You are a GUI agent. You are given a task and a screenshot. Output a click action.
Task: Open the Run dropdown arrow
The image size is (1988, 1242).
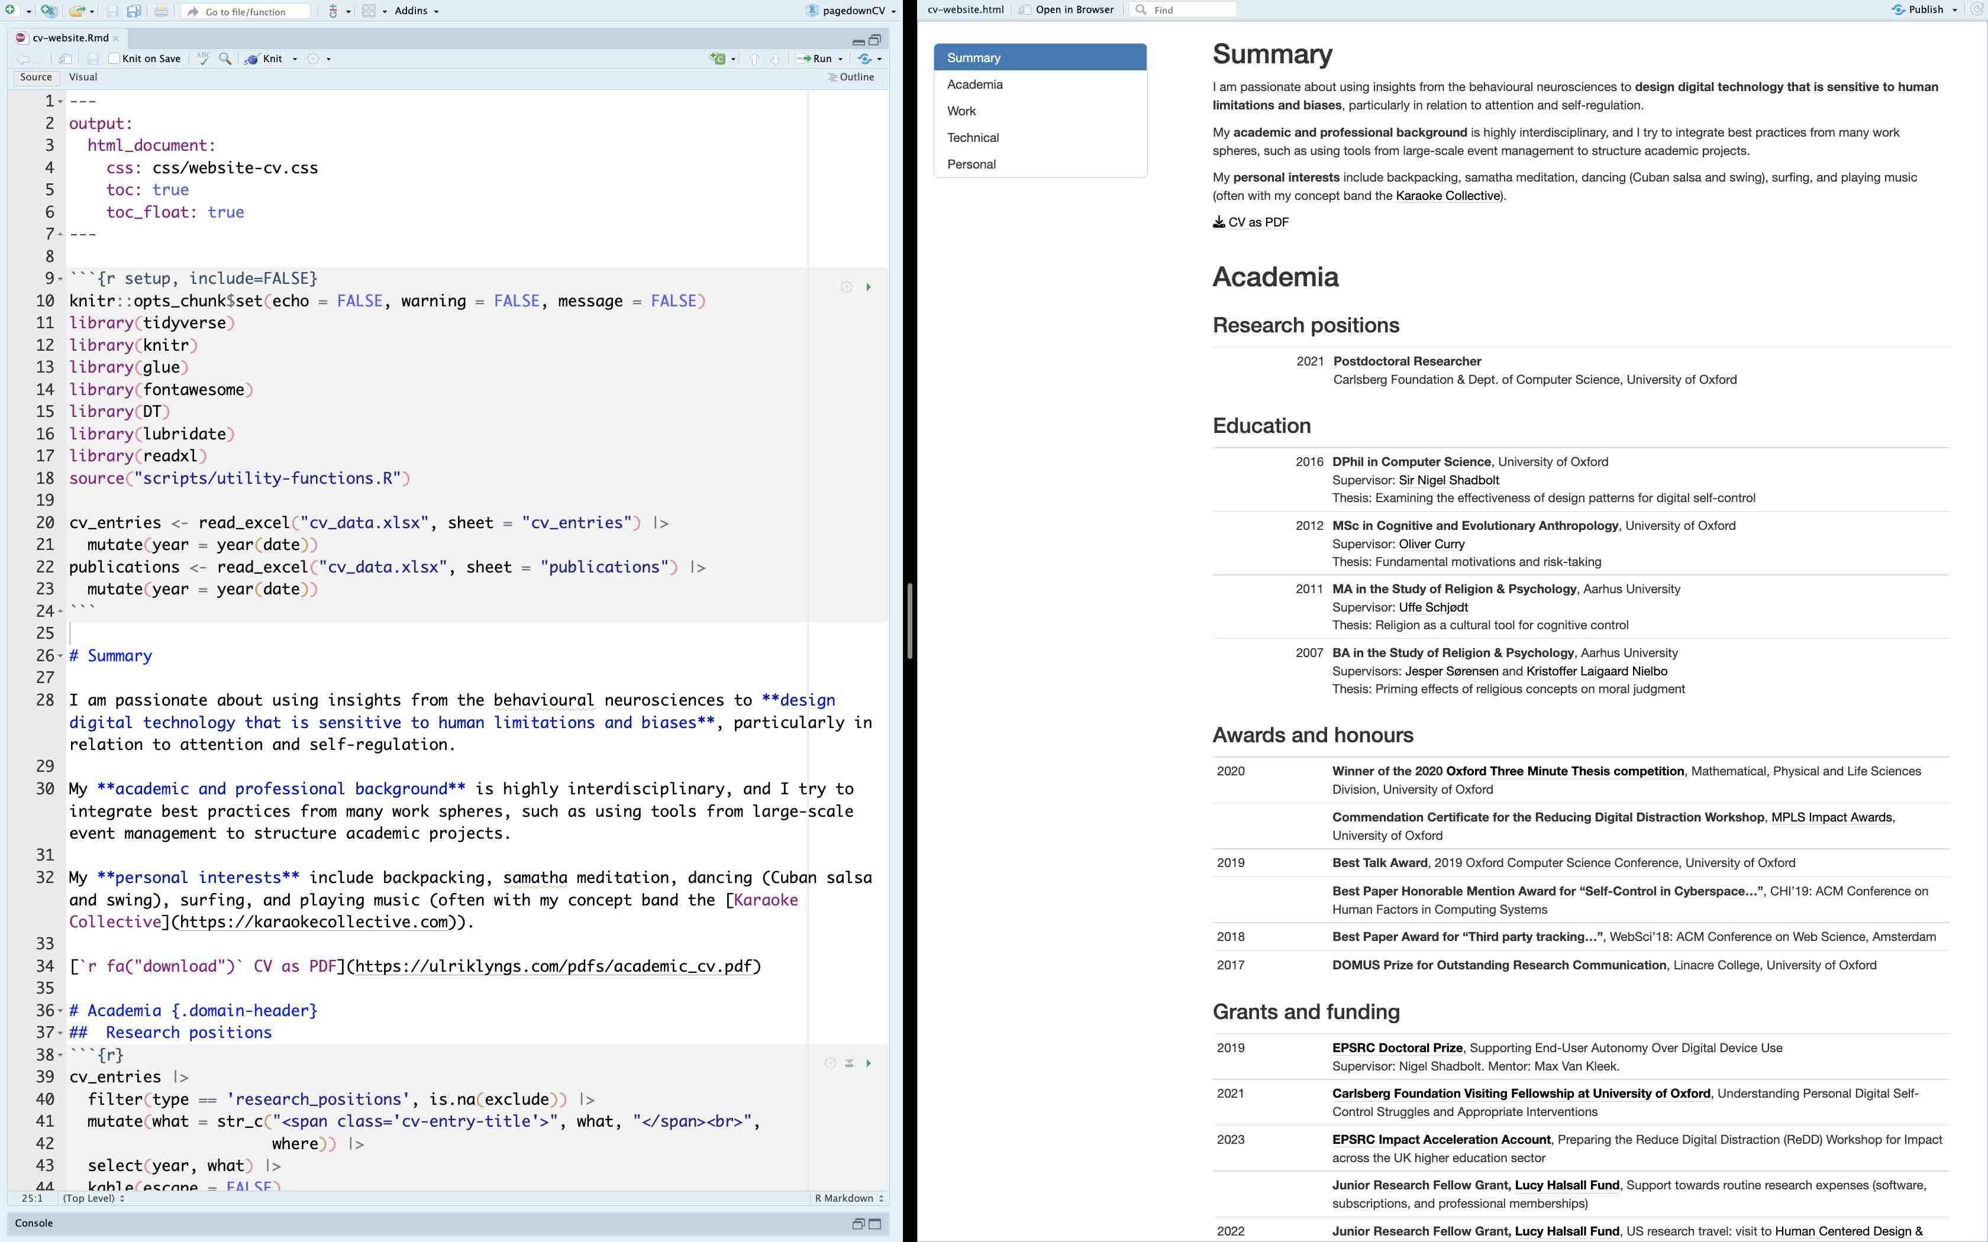(x=840, y=59)
